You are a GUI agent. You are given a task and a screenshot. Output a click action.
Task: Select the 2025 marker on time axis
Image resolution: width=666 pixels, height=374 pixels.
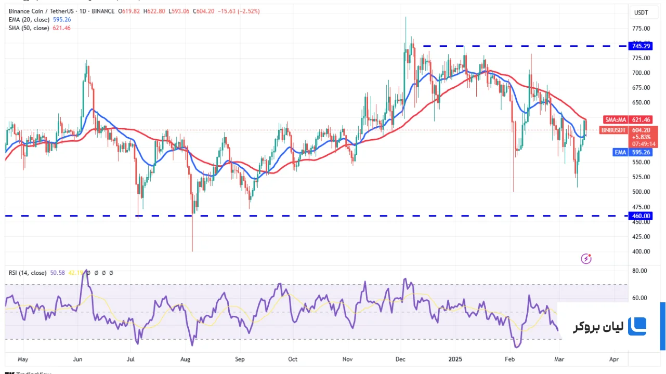[x=455, y=358]
